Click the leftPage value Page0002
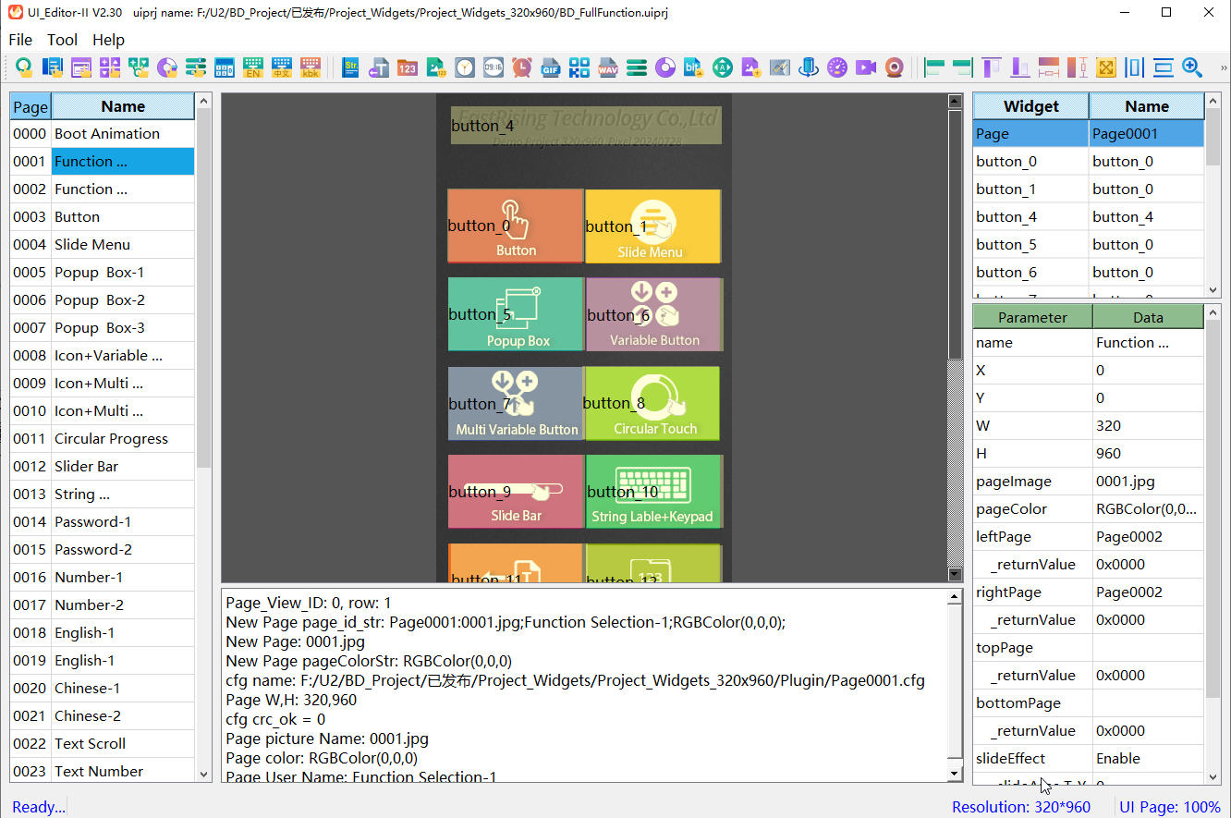The image size is (1231, 818). (1148, 536)
